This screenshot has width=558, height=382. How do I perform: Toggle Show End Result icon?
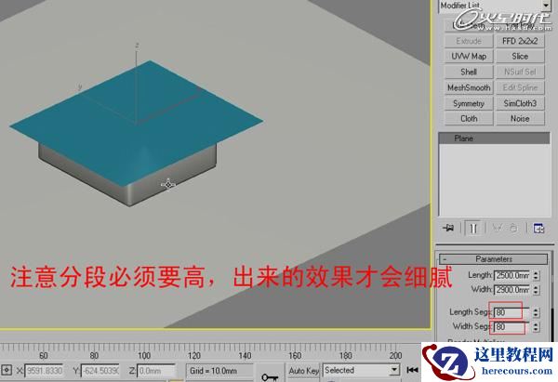tap(473, 228)
